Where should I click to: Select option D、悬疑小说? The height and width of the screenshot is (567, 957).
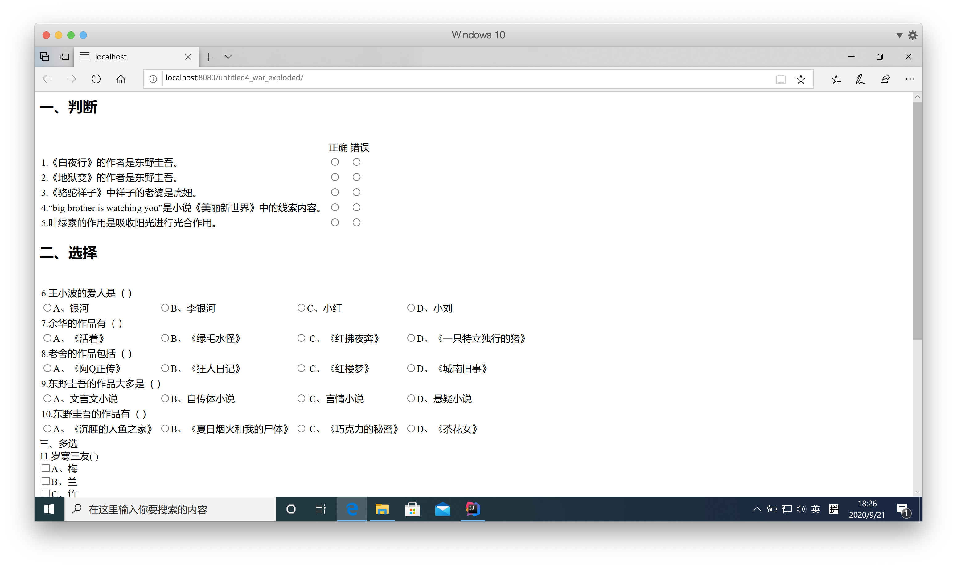coord(411,398)
